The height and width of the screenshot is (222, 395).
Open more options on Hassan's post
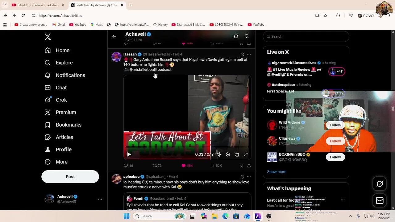(249, 54)
